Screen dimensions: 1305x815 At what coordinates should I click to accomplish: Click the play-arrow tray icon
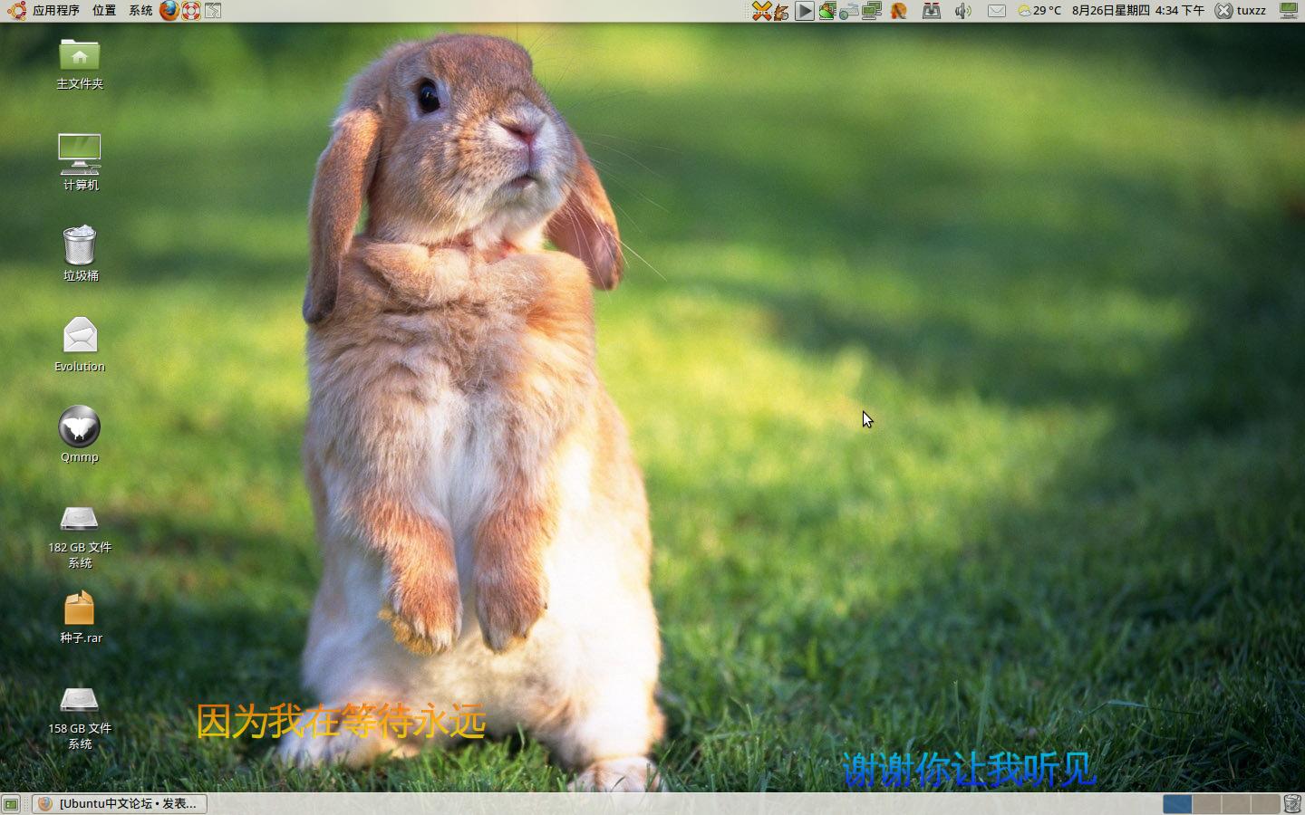point(805,11)
